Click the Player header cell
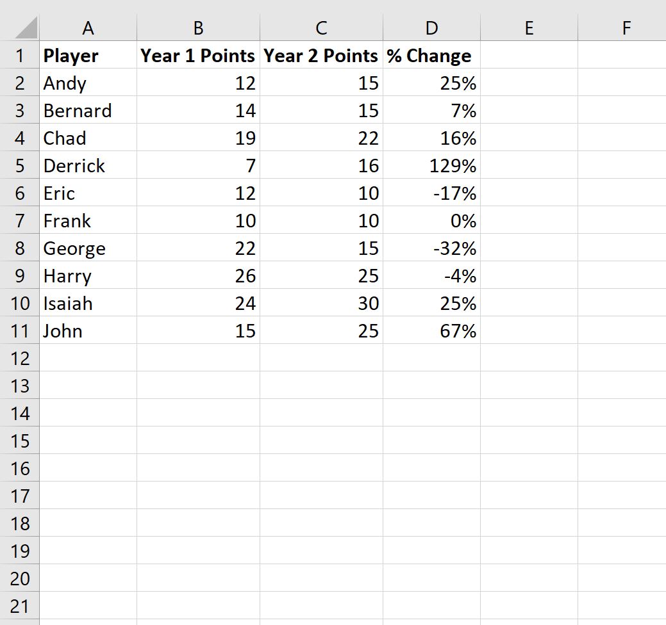 click(88, 56)
